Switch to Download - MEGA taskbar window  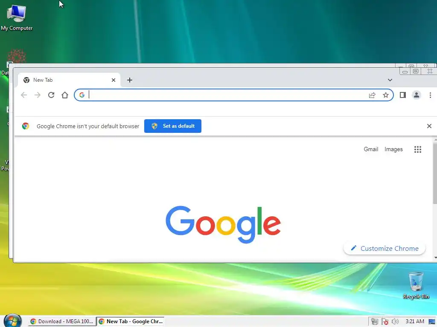point(62,321)
